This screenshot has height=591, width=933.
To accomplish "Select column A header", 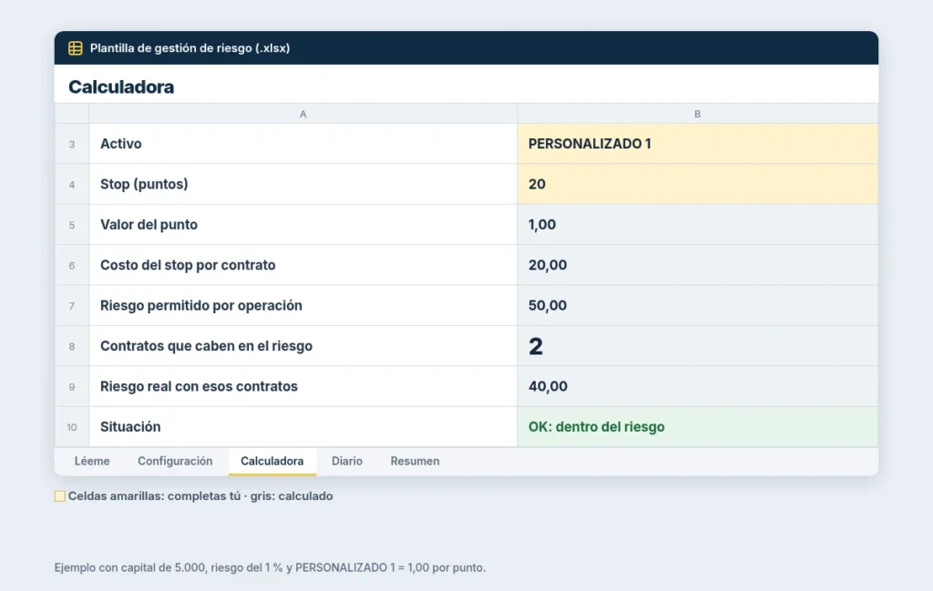I will 302,114.
